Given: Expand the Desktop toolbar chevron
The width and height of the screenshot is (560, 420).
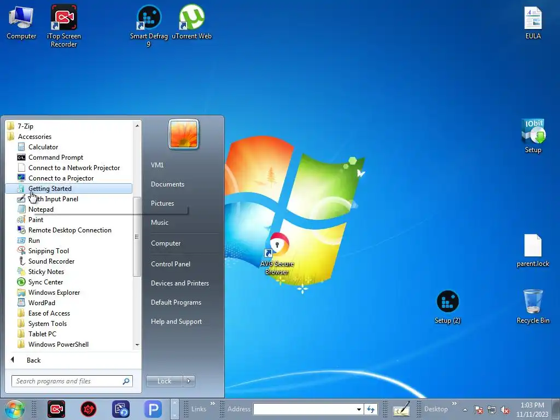Looking at the screenshot, I should [x=454, y=404].
